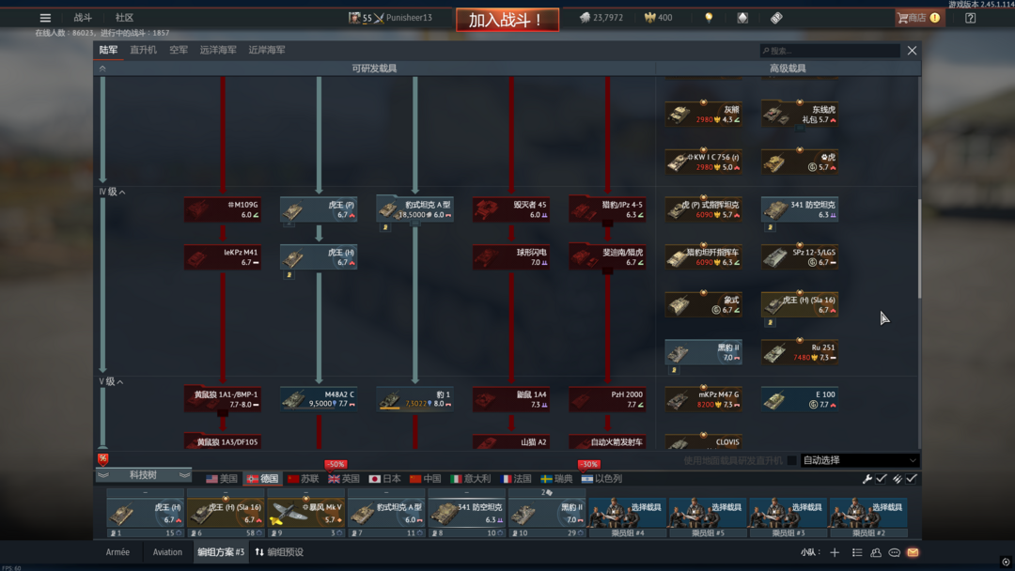Select the 虎王 (P) tank in tree

[319, 209]
